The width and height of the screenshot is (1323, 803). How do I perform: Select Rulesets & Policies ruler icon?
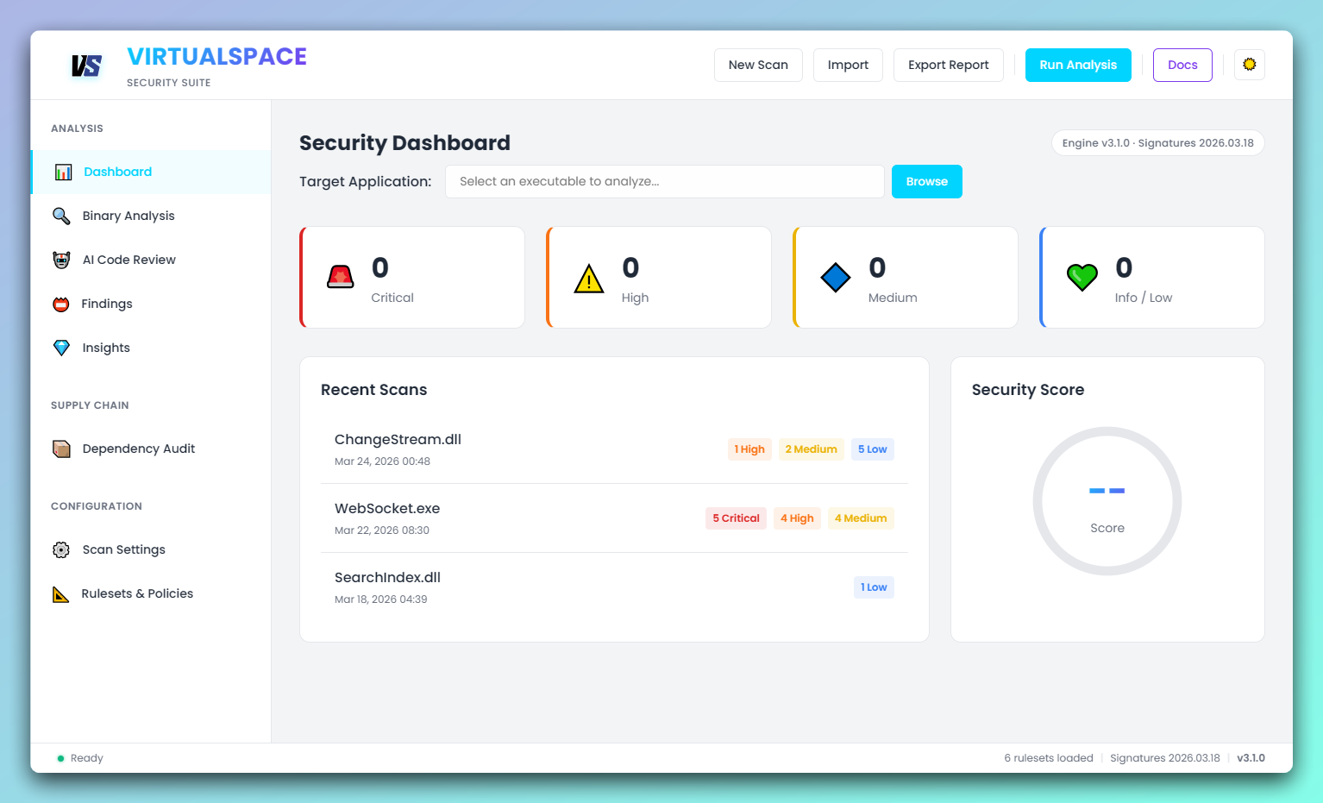[61, 593]
